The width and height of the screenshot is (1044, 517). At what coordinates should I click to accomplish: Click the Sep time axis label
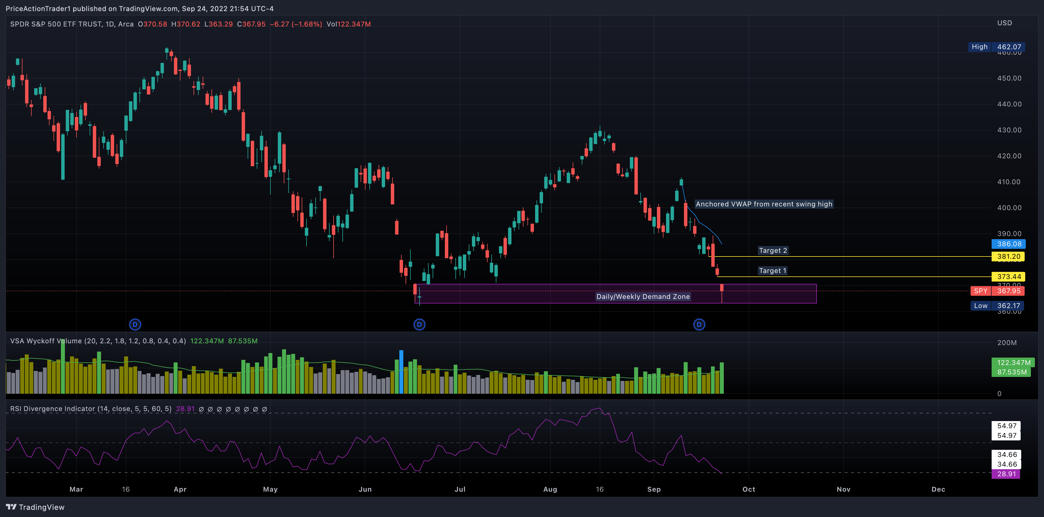[x=654, y=489]
